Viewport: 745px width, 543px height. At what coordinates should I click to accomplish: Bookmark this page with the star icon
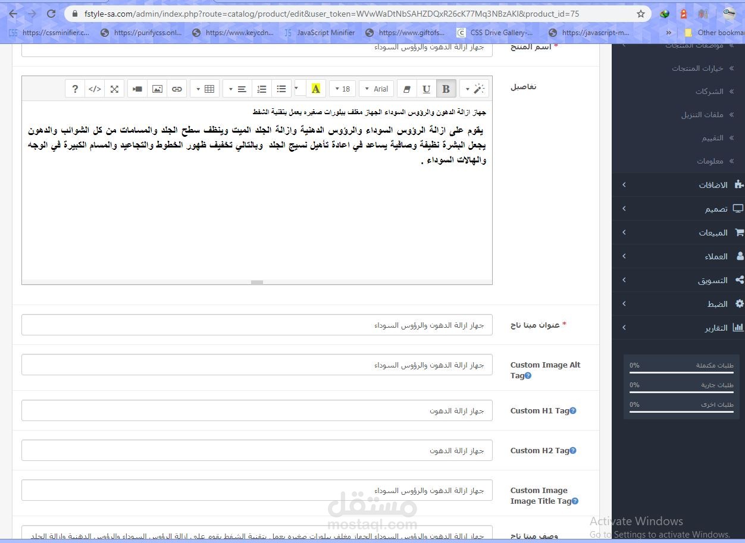click(641, 14)
